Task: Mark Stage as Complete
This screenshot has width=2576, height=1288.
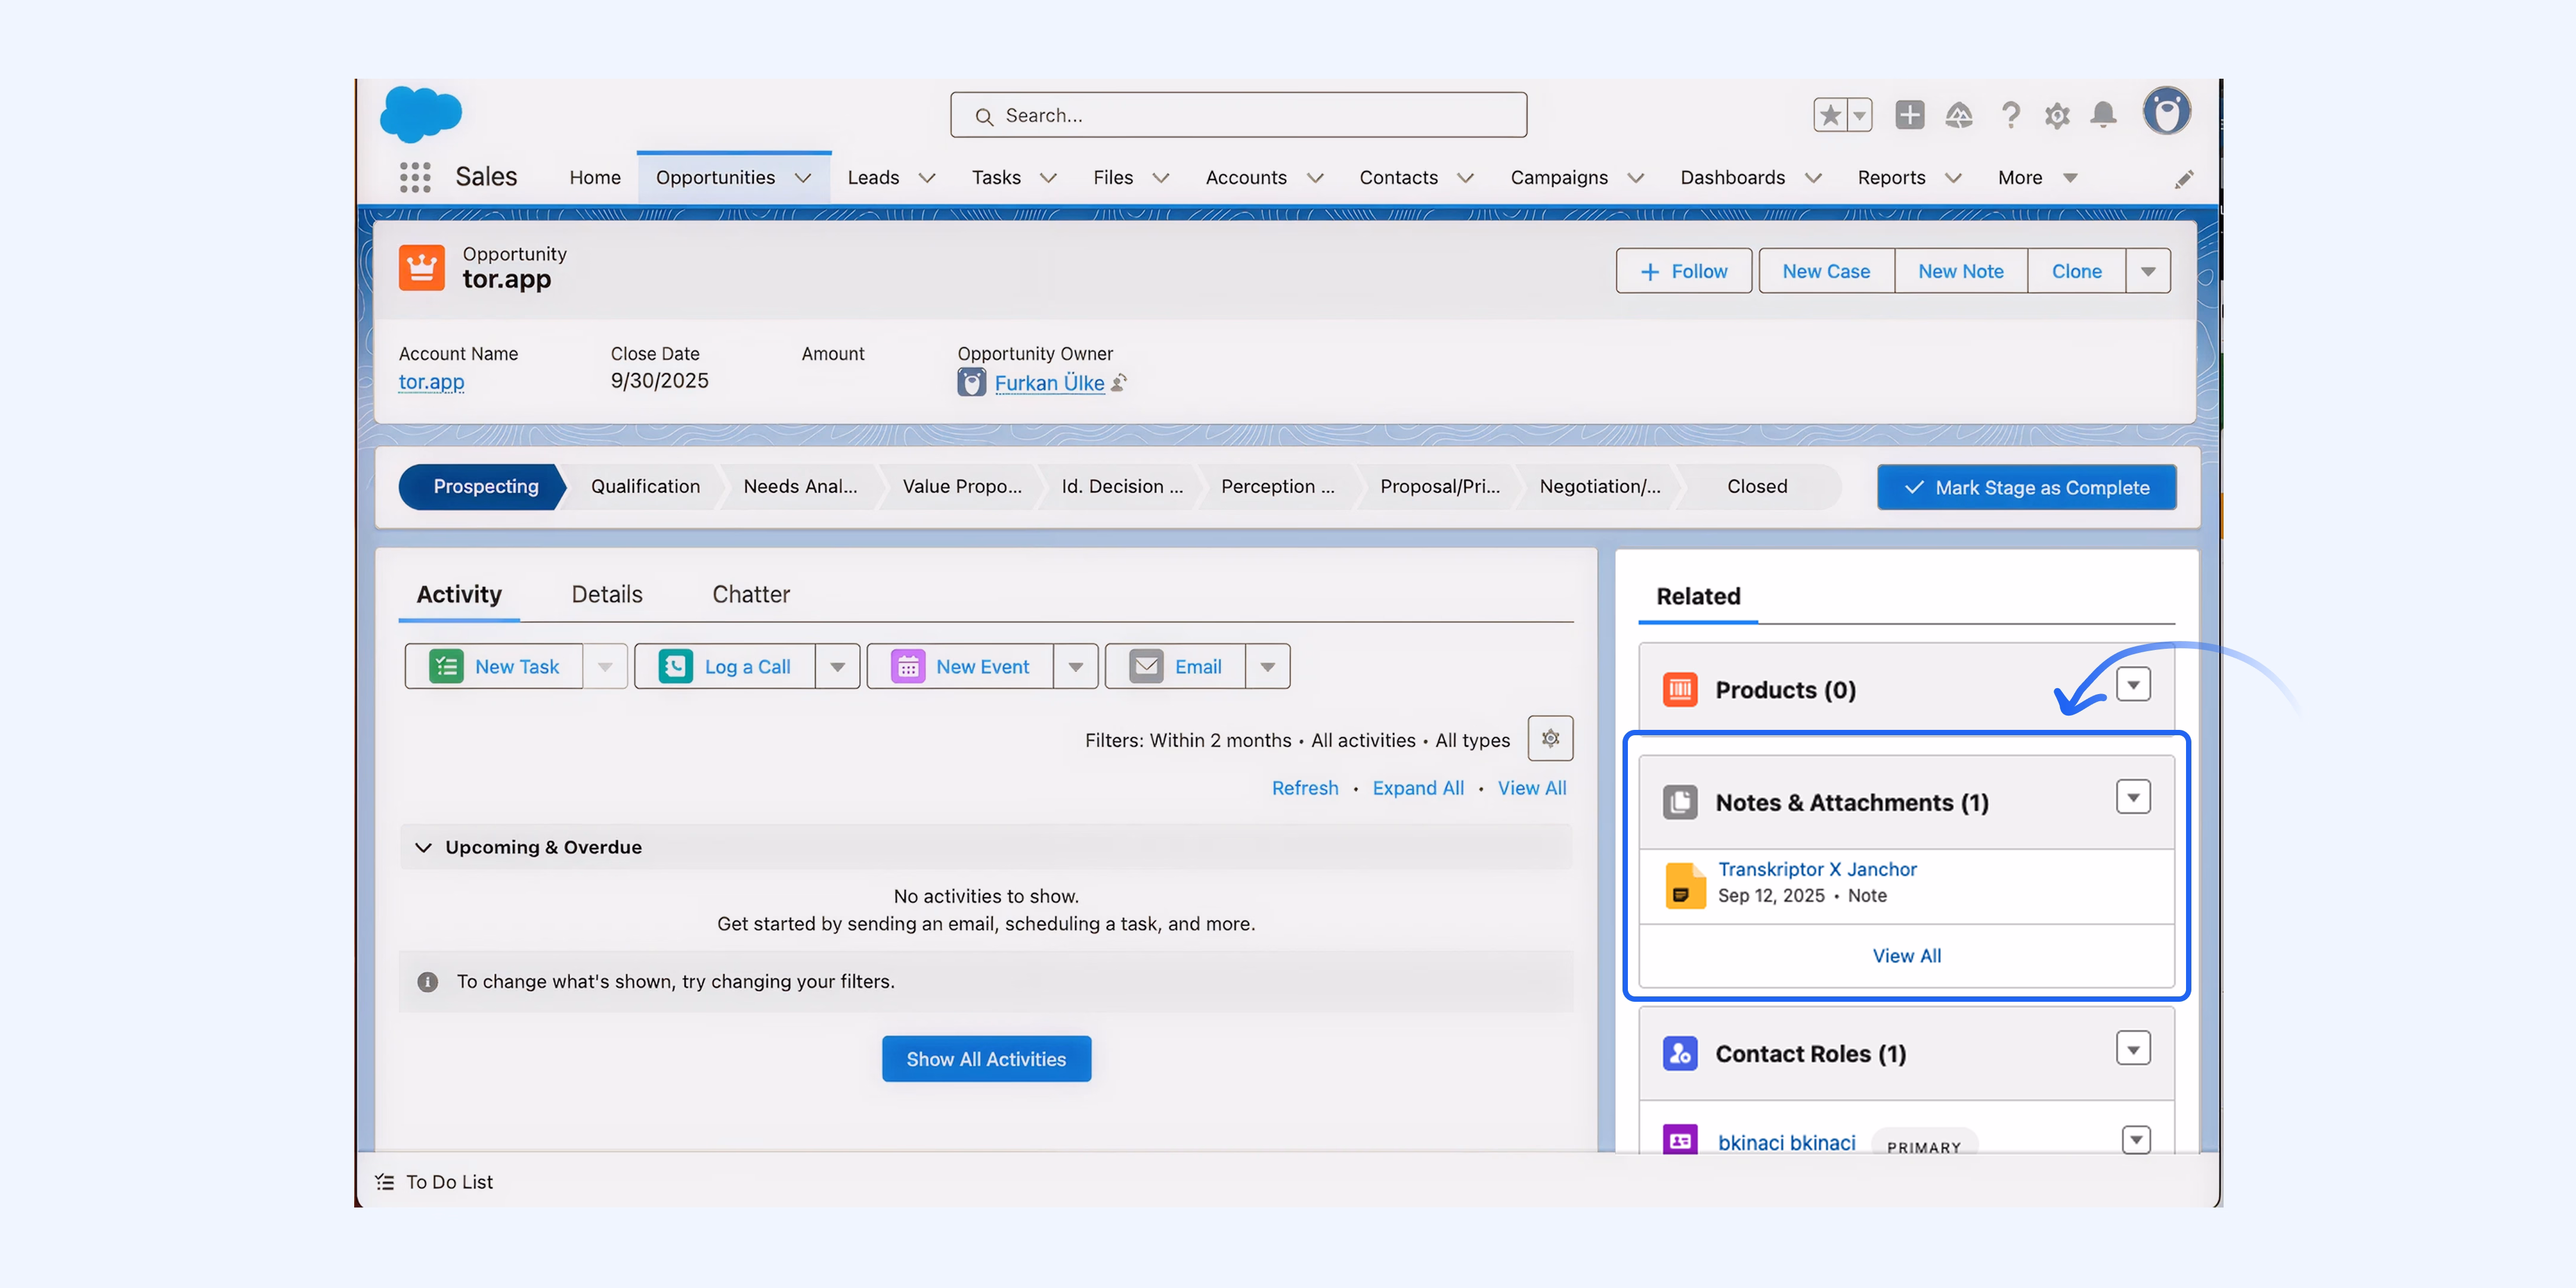Action: click(2026, 487)
